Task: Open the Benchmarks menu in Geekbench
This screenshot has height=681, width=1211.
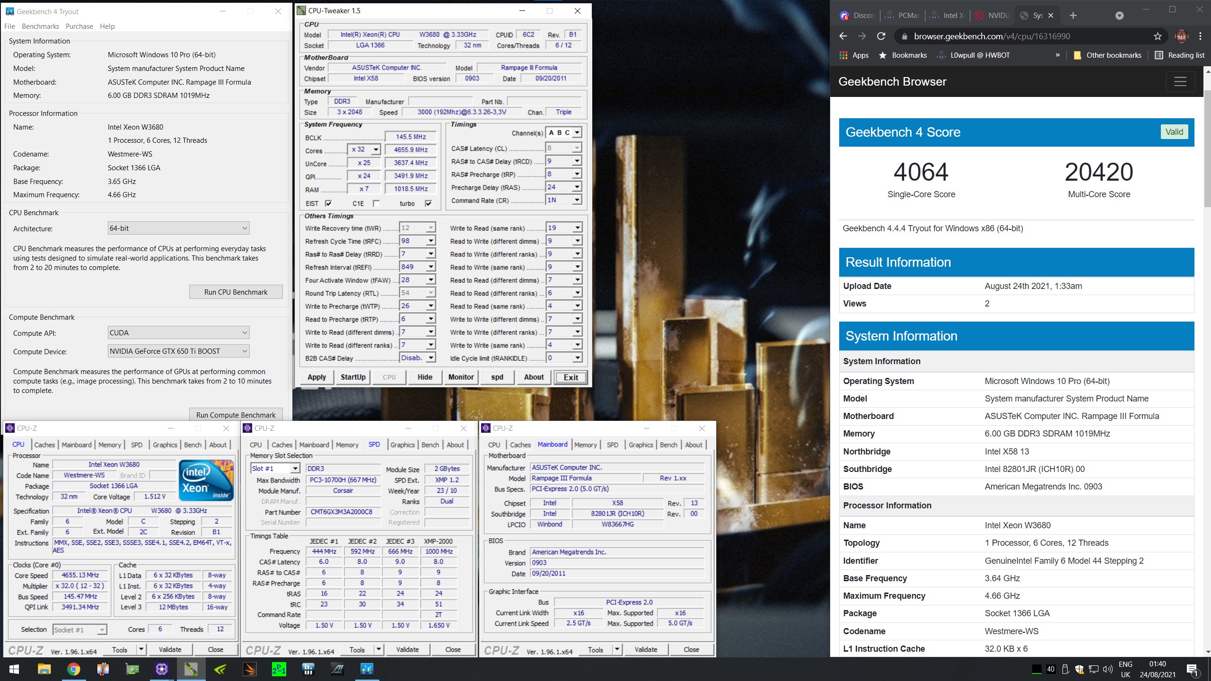Action: (x=40, y=26)
